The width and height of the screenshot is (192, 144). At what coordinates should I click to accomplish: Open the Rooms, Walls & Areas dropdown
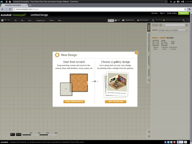(173, 30)
